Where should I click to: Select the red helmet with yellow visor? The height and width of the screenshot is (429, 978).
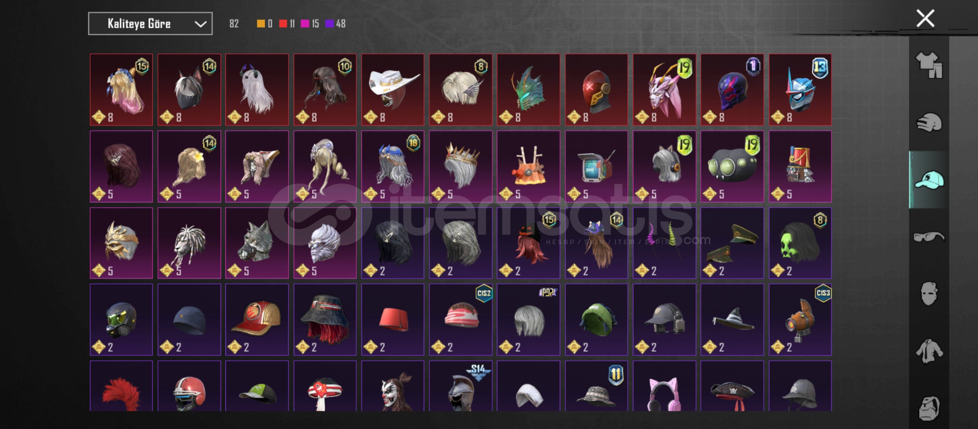click(x=596, y=90)
